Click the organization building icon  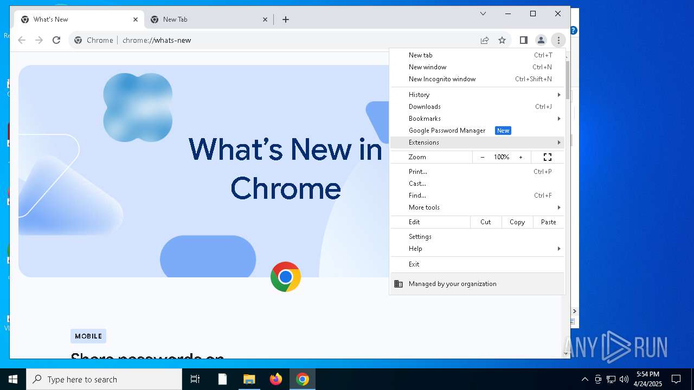tap(399, 284)
